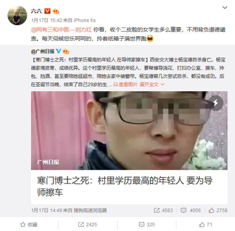Click the blue V badge next to 广州日报
235x231 pixels.
(x=58, y=51)
